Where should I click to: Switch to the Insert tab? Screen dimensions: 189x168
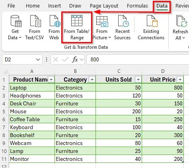pos(55,6)
